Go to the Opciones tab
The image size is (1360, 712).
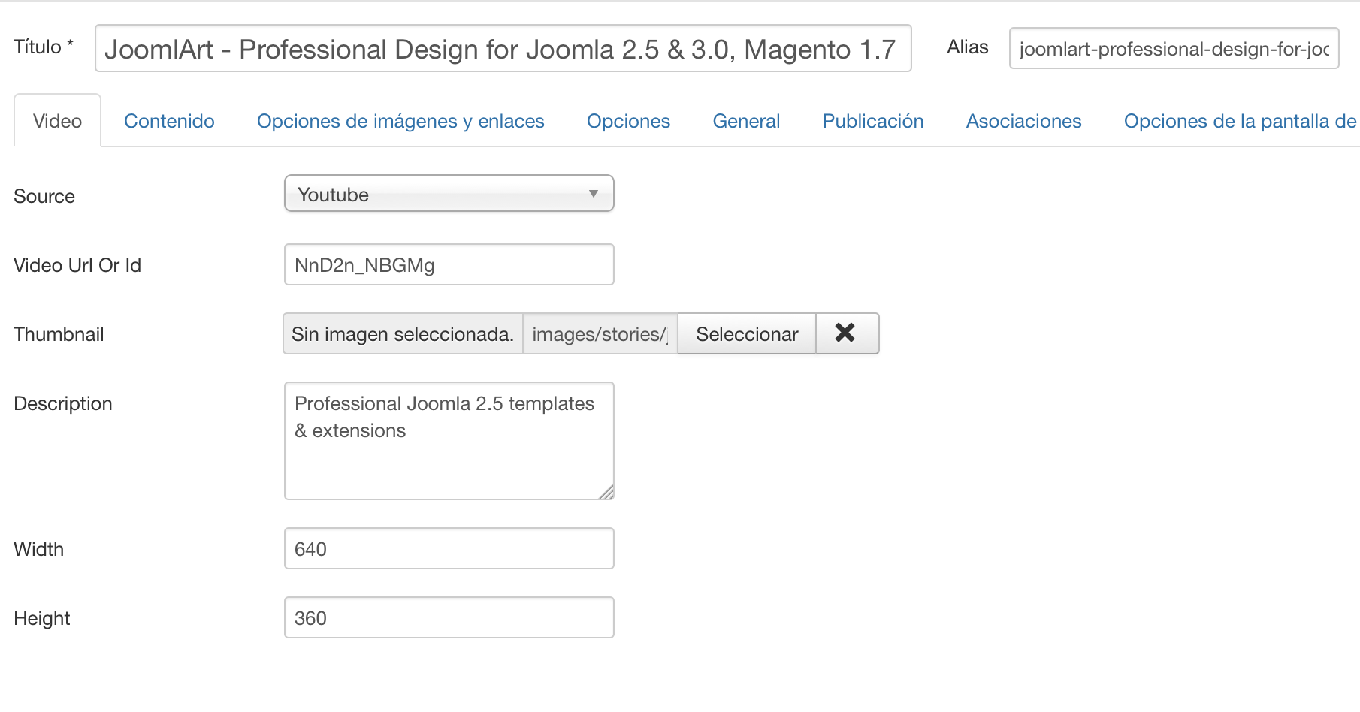(628, 121)
